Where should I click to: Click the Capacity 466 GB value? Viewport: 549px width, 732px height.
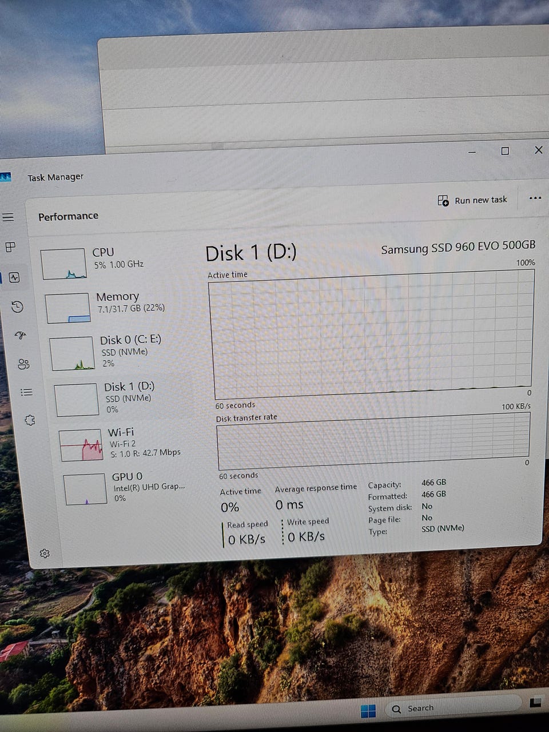click(433, 483)
